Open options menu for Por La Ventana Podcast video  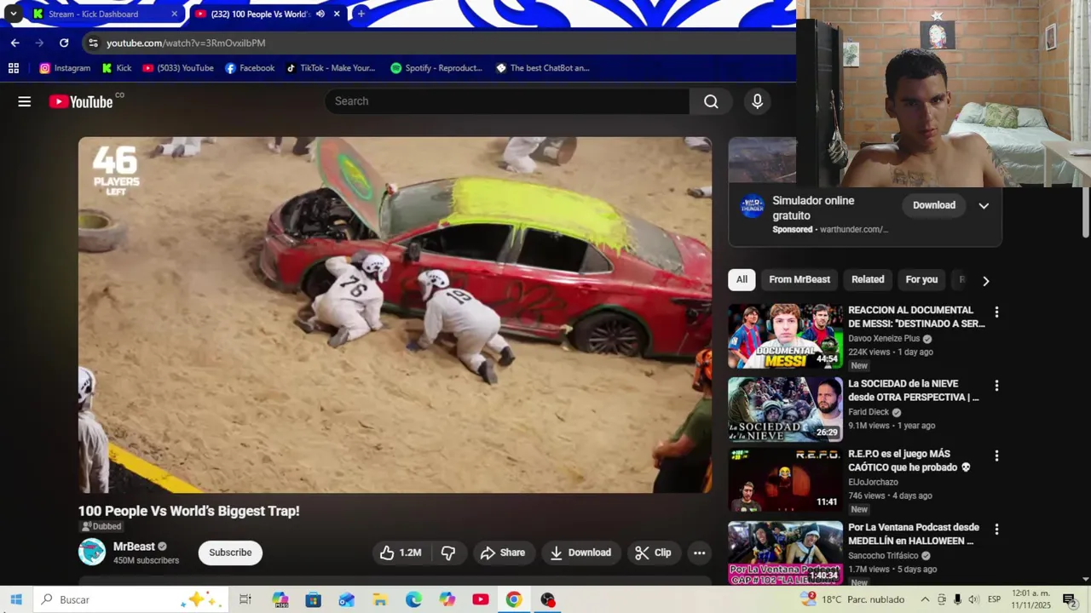(996, 530)
